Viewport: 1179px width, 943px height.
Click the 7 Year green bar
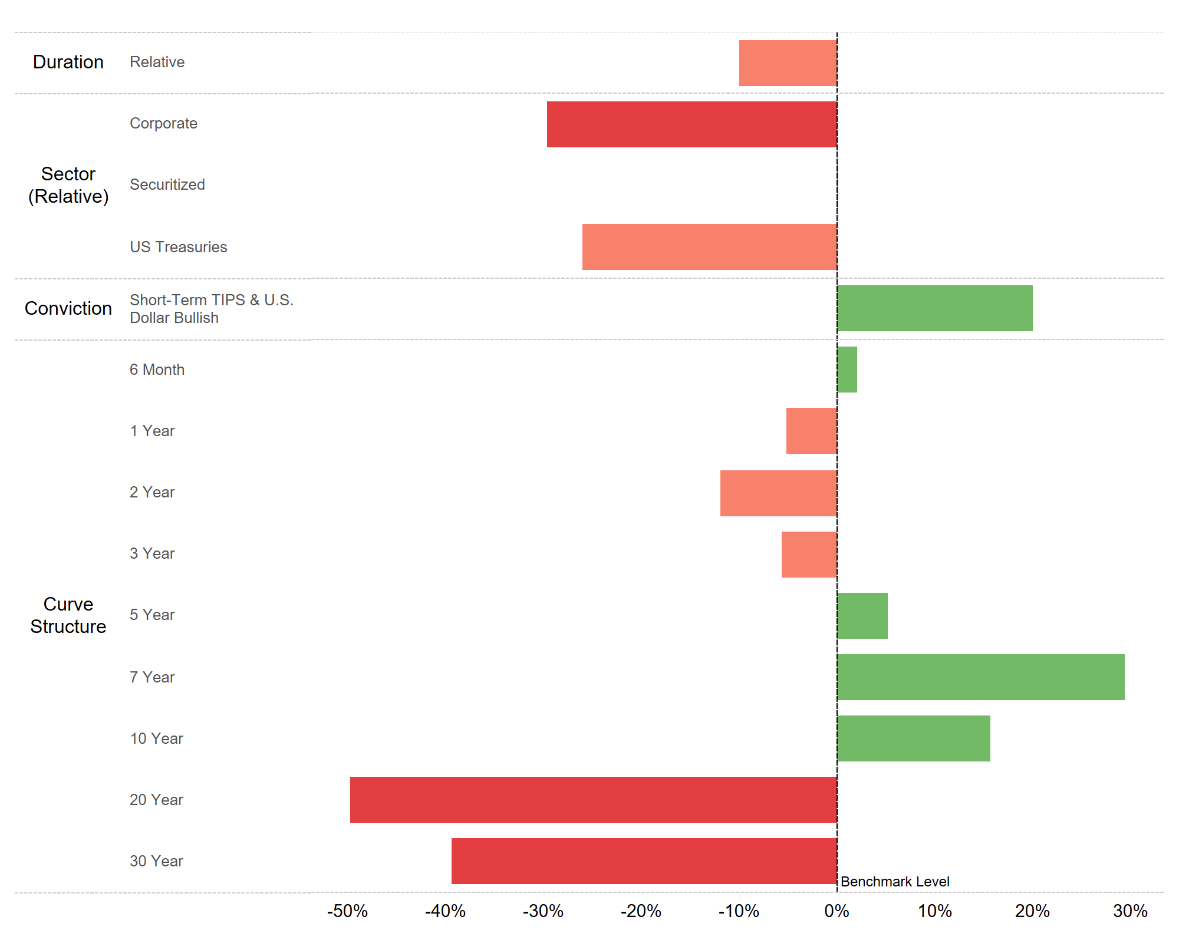point(980,677)
